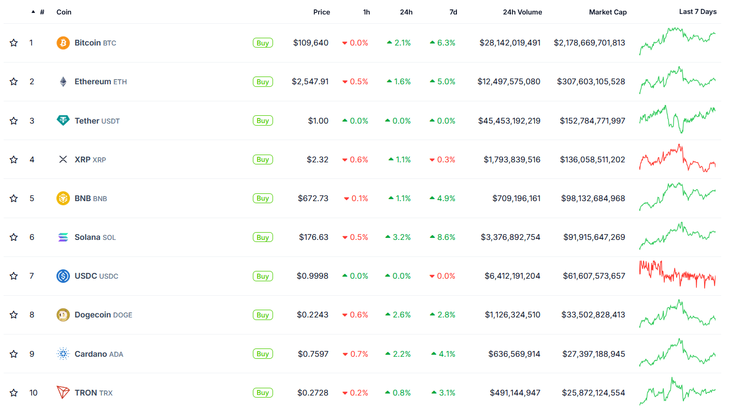
Task: Open XRP's red 7-day sparkline chart
Action: point(678,158)
